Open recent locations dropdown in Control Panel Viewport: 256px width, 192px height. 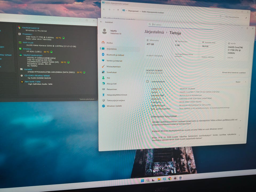114,10
